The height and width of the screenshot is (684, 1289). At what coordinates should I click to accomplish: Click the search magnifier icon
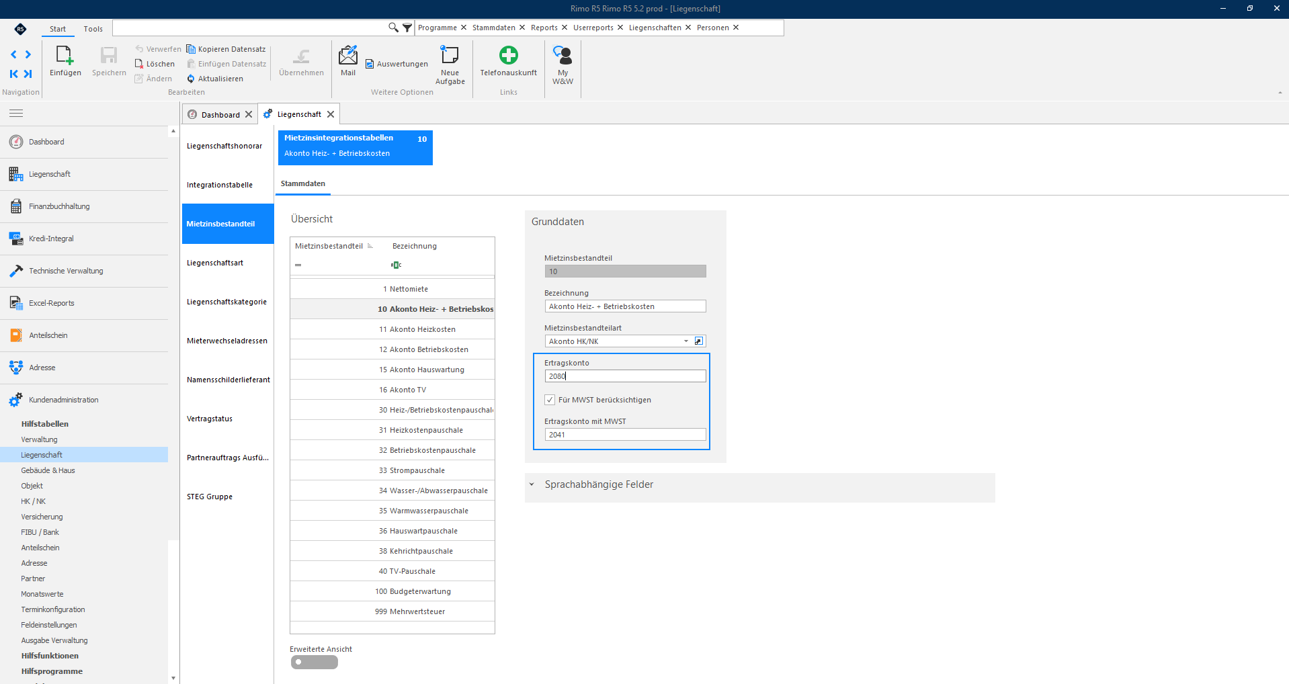pos(393,28)
